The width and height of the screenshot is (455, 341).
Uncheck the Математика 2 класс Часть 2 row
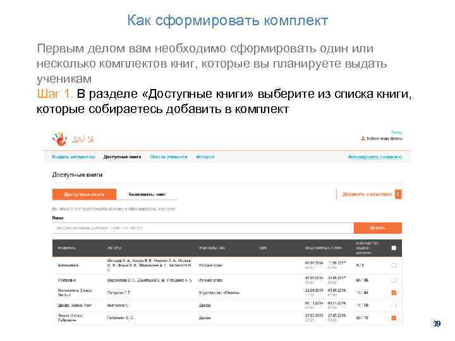(x=394, y=292)
